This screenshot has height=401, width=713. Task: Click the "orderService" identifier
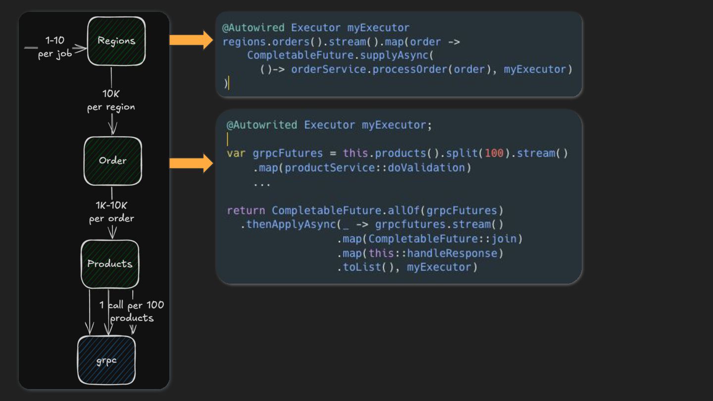click(329, 69)
